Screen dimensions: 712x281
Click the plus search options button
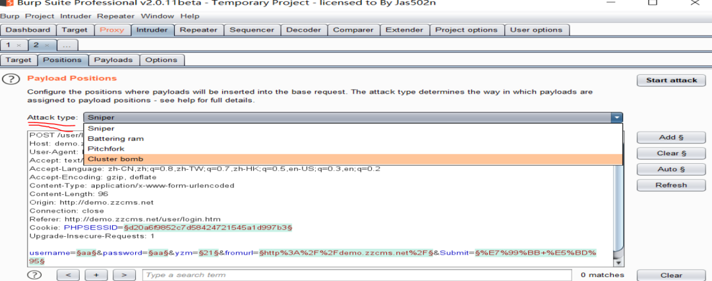[96, 274]
